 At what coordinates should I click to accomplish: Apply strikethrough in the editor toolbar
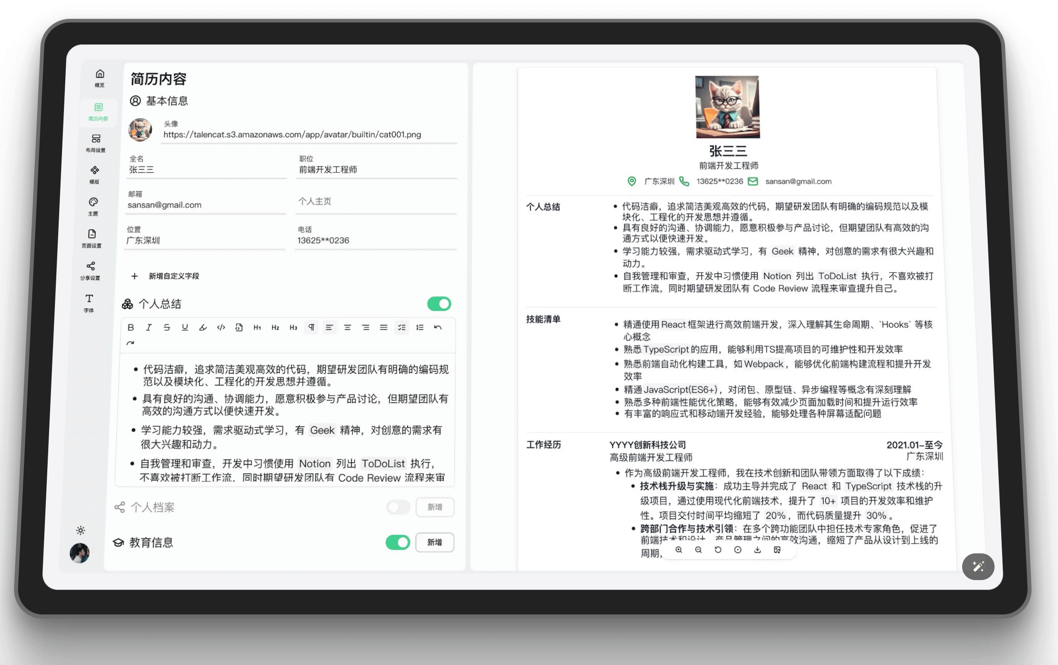click(x=166, y=327)
